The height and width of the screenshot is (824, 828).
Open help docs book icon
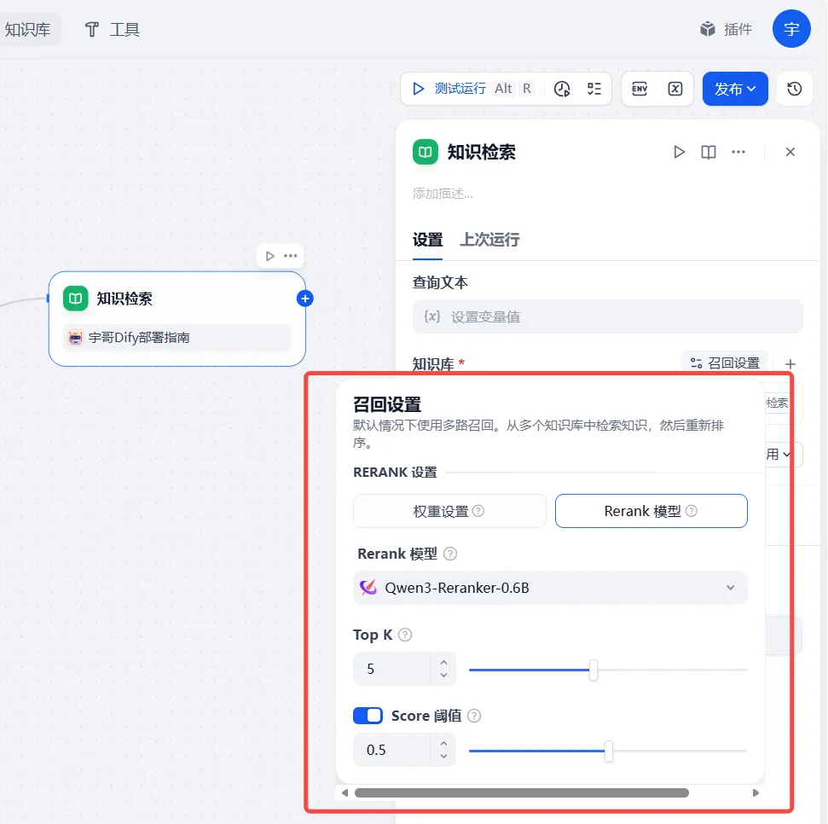708,152
